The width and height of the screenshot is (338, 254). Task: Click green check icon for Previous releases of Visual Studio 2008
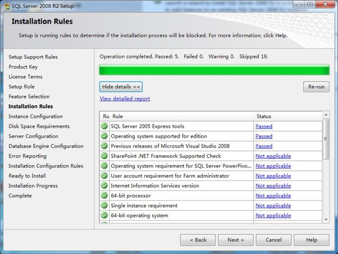[105, 146]
